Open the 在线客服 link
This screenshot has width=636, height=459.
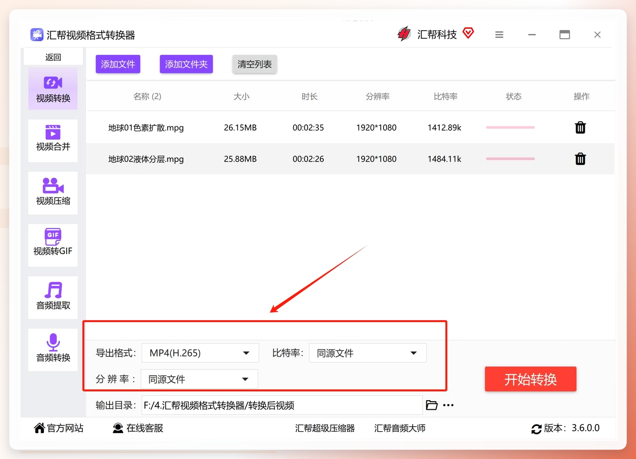[x=138, y=428]
